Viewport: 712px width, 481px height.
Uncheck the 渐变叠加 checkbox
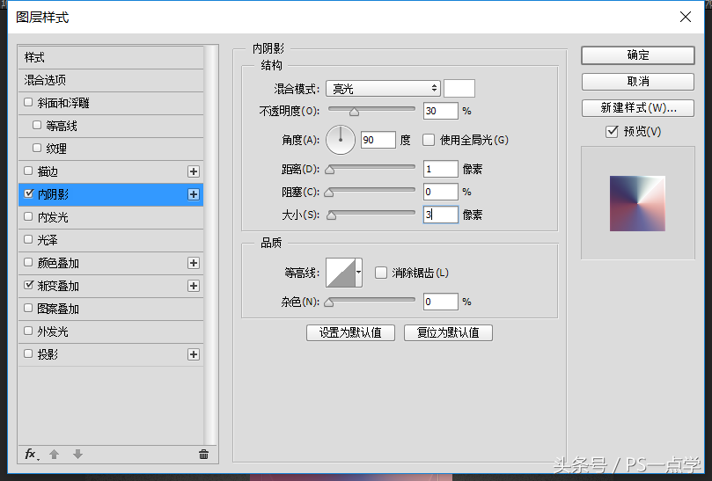[29, 286]
